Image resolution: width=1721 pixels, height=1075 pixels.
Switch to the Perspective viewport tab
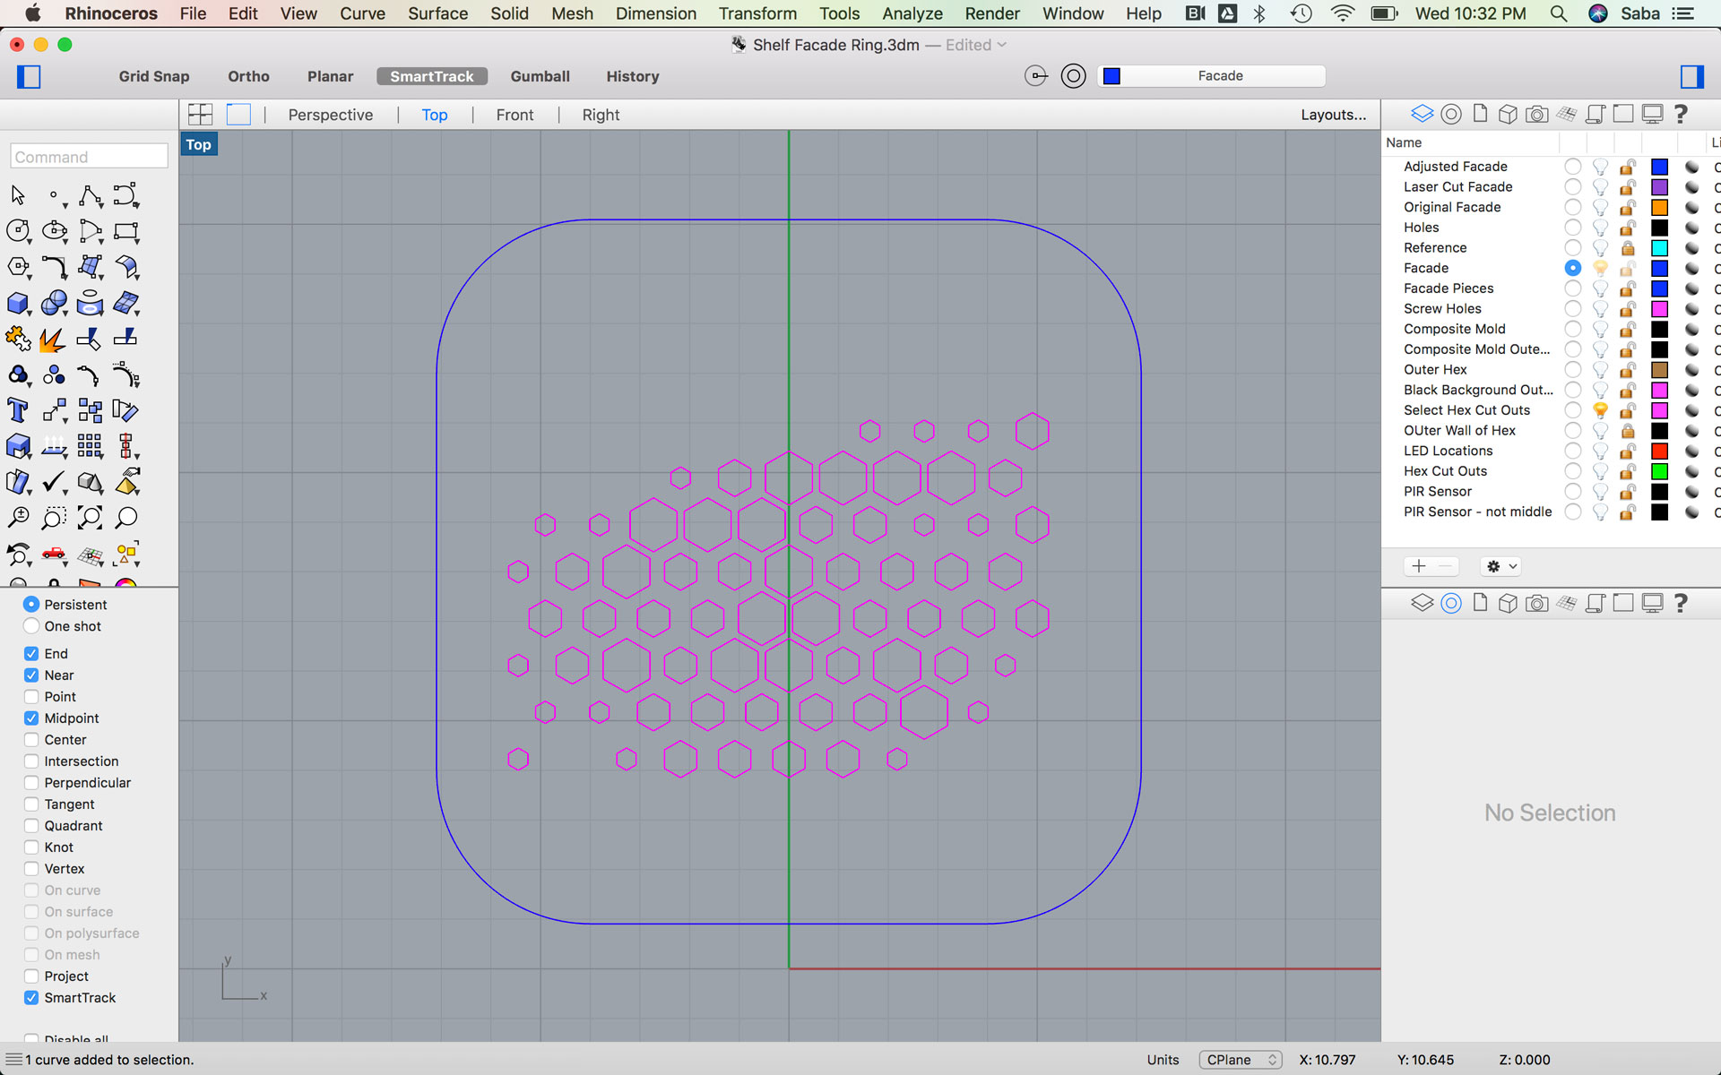tap(330, 115)
